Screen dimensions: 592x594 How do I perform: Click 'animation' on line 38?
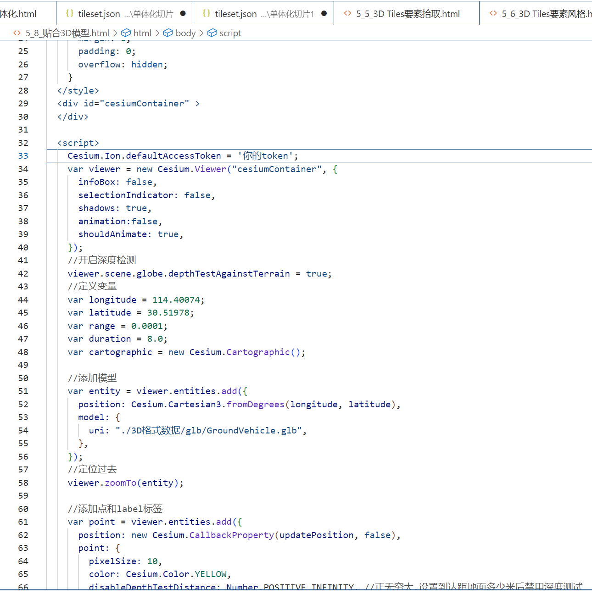(x=102, y=222)
